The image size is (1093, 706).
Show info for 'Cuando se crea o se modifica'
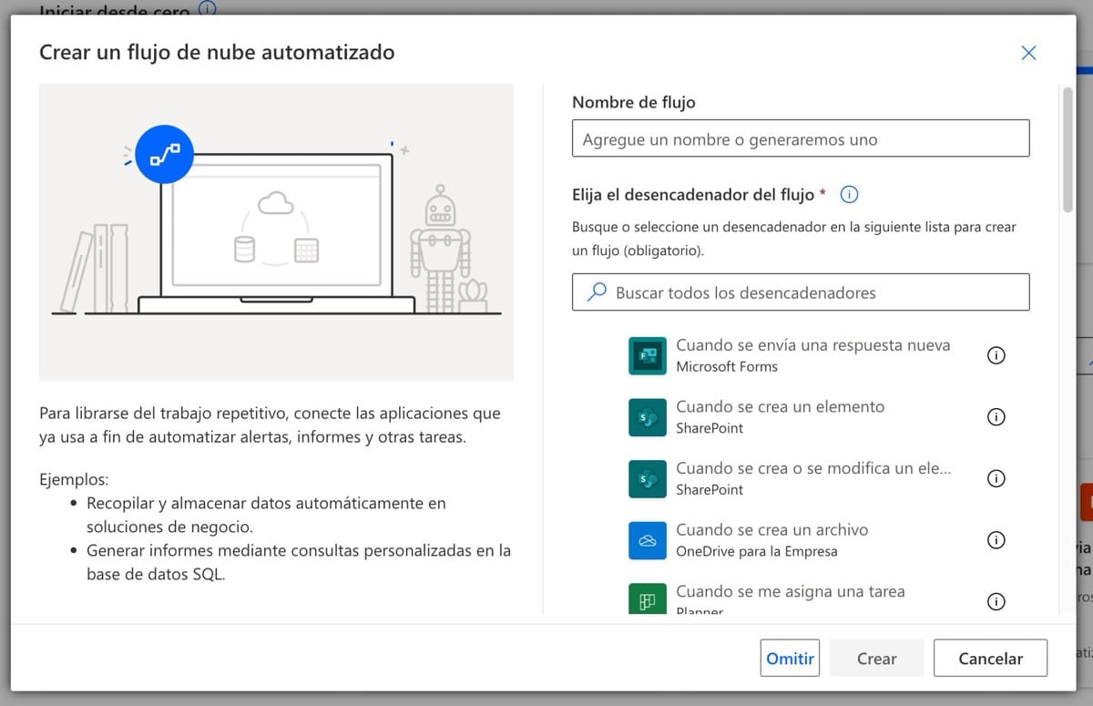coord(996,478)
